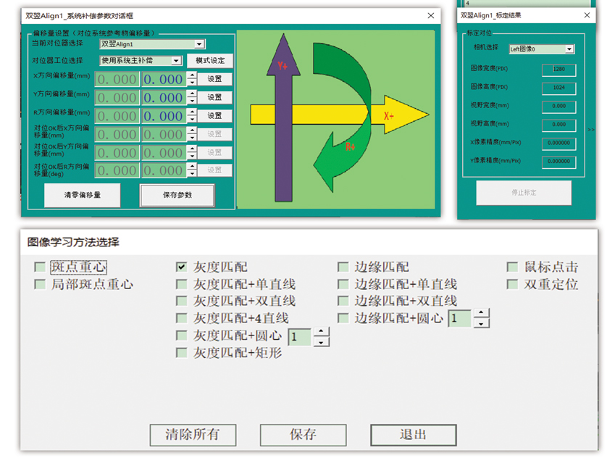Click the 清除所有 button
Screen dimensions: 615x458
tap(192, 435)
